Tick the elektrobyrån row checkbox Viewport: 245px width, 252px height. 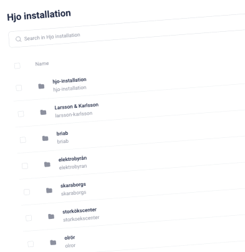25,166
